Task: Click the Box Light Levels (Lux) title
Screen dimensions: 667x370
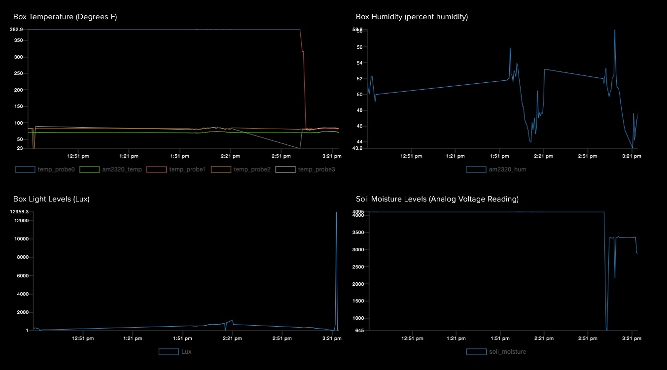Action: coord(51,199)
